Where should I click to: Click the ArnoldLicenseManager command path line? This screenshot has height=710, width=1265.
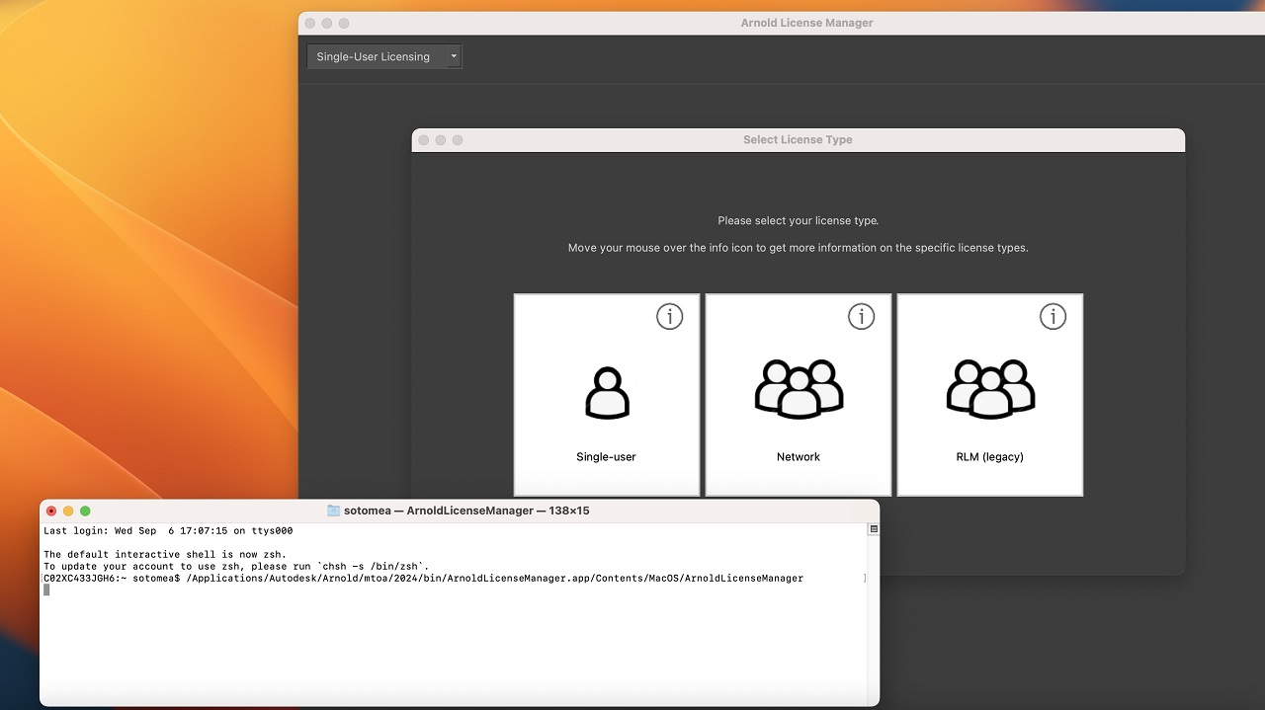[x=424, y=578]
